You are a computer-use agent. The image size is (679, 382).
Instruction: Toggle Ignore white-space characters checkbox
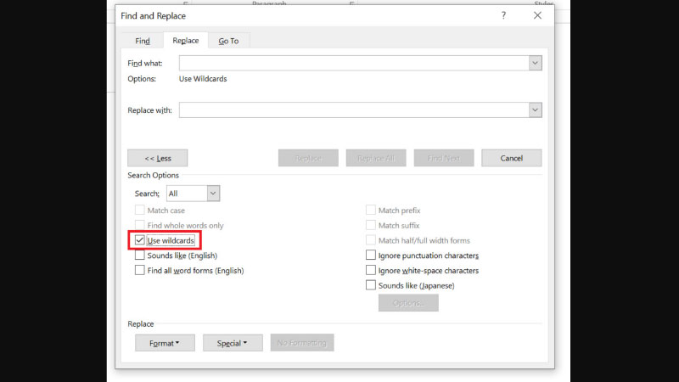[x=371, y=271]
